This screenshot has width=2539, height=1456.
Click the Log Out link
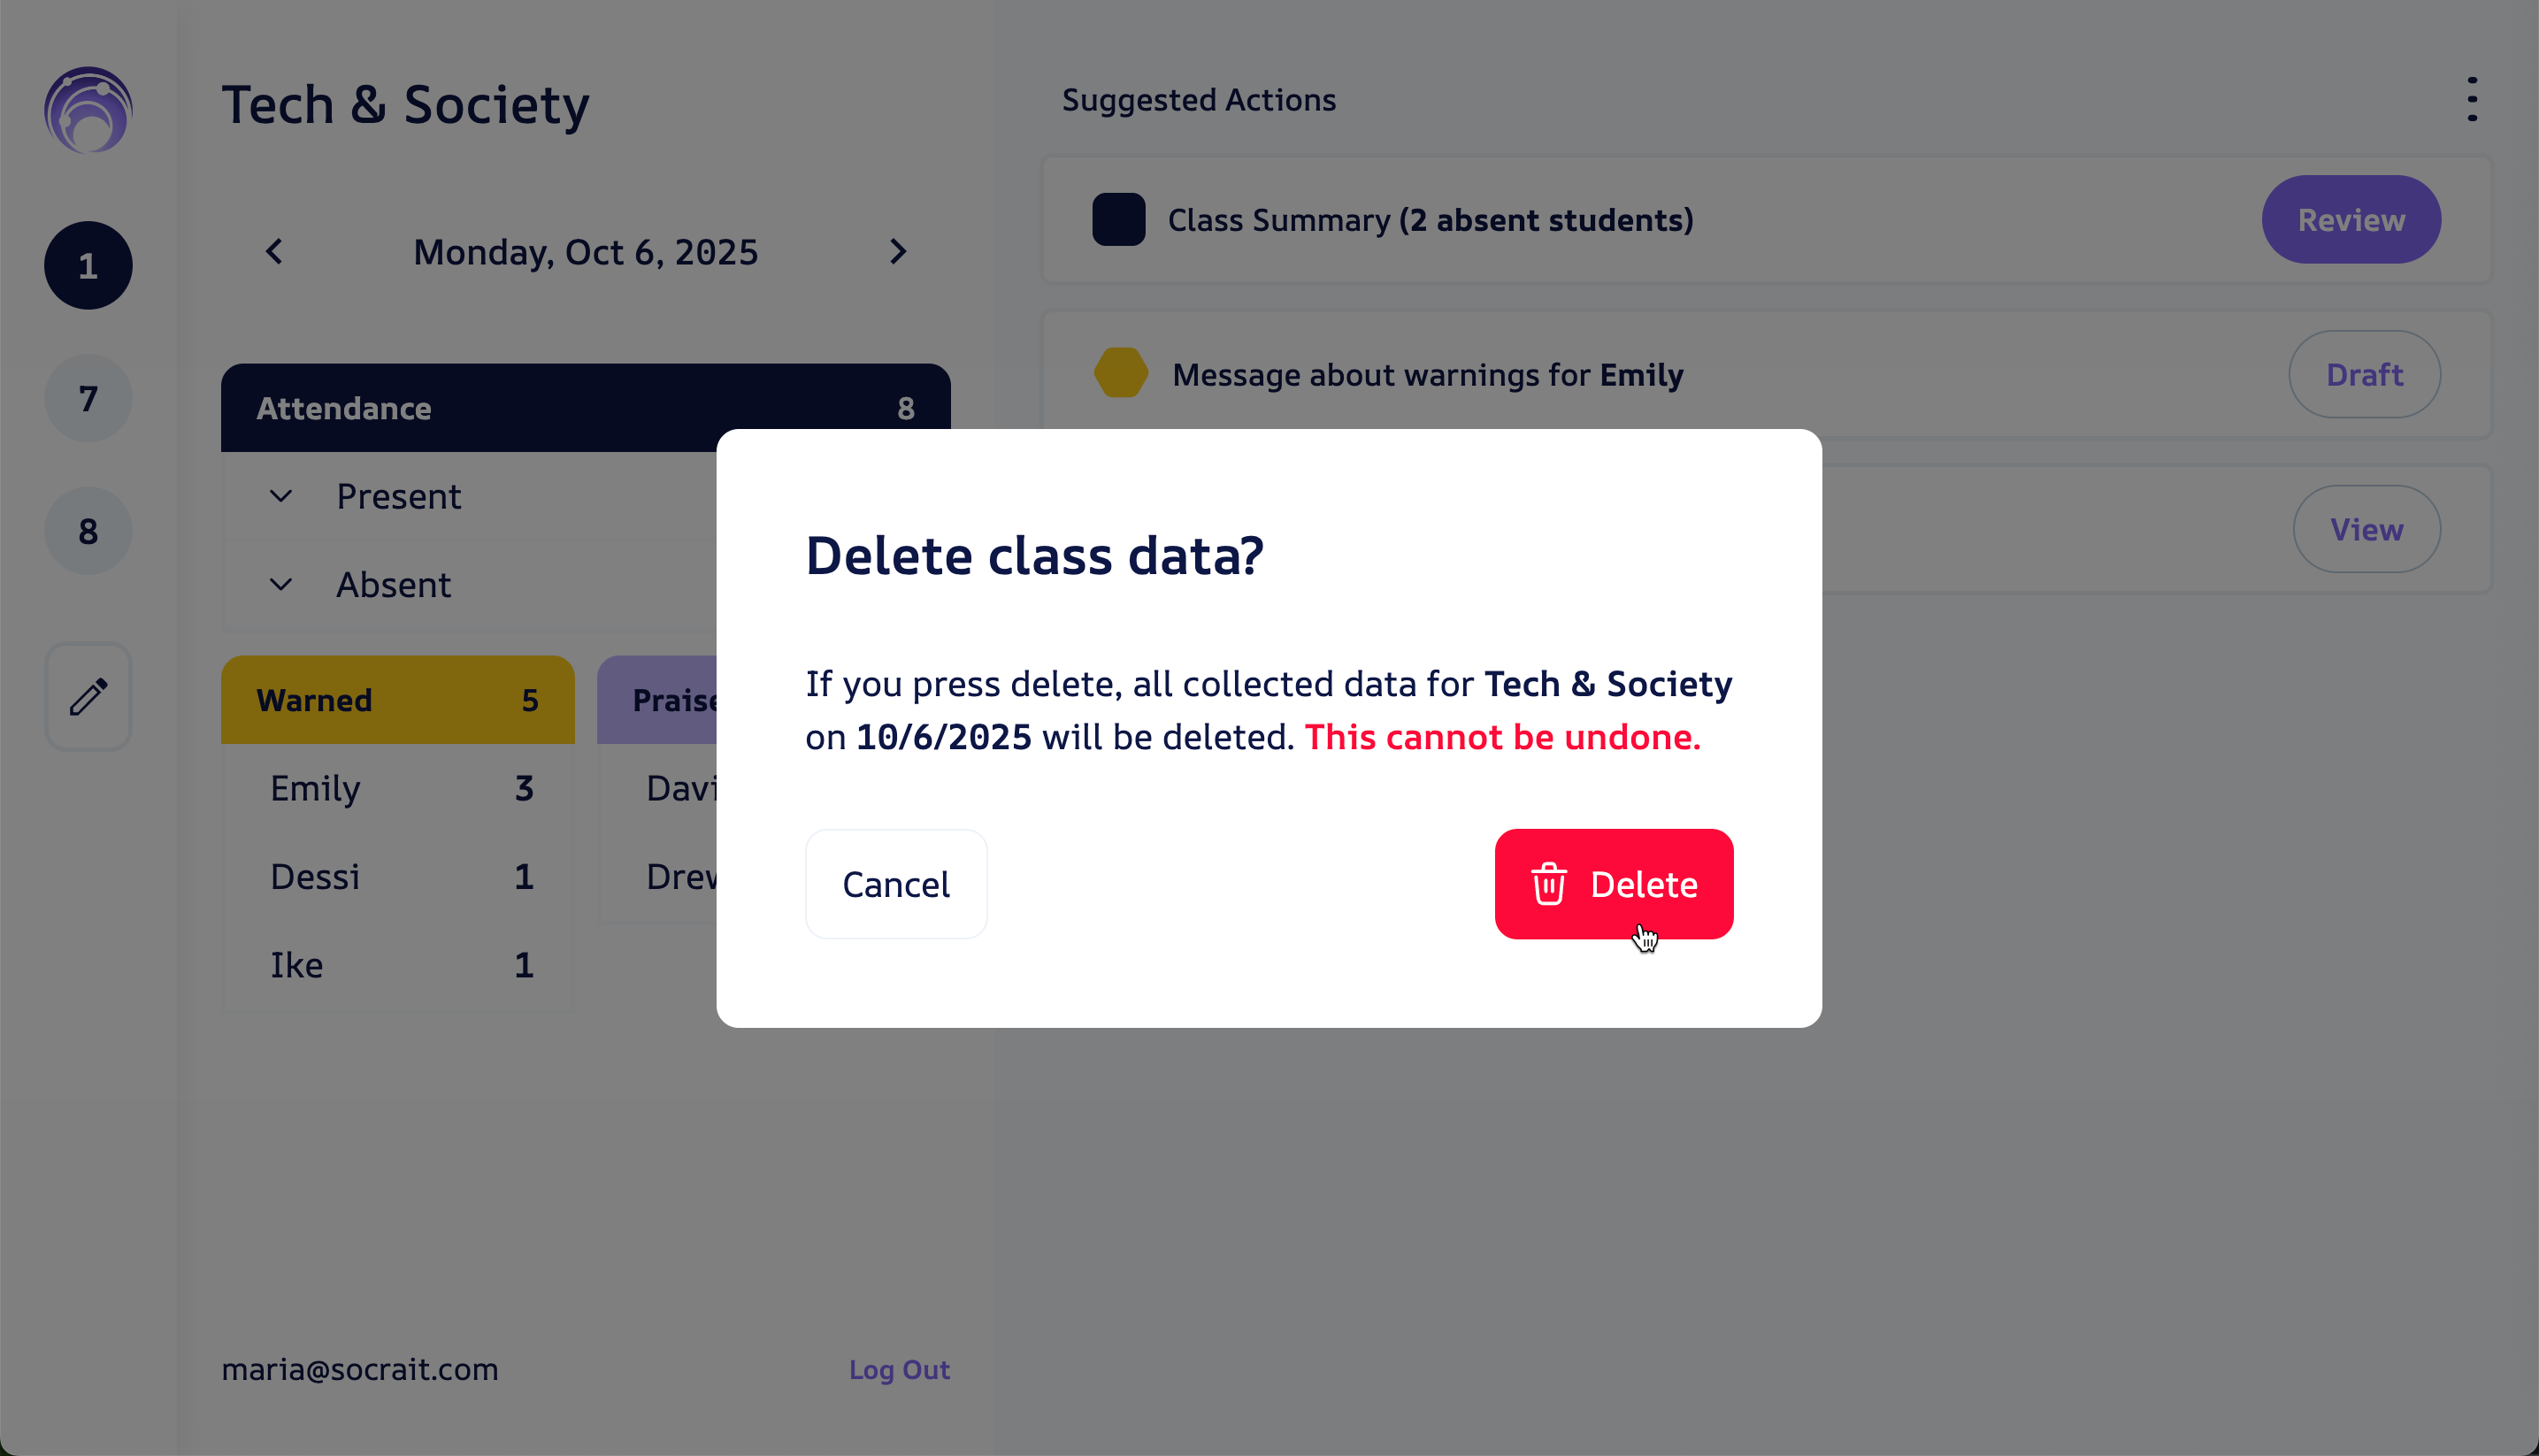pyautogui.click(x=899, y=1369)
